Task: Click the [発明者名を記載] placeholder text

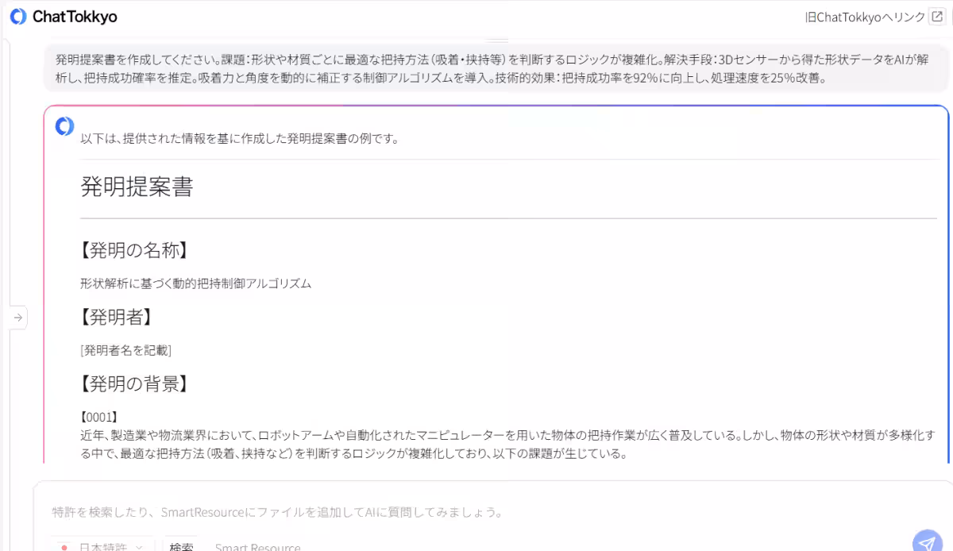Action: pos(126,349)
